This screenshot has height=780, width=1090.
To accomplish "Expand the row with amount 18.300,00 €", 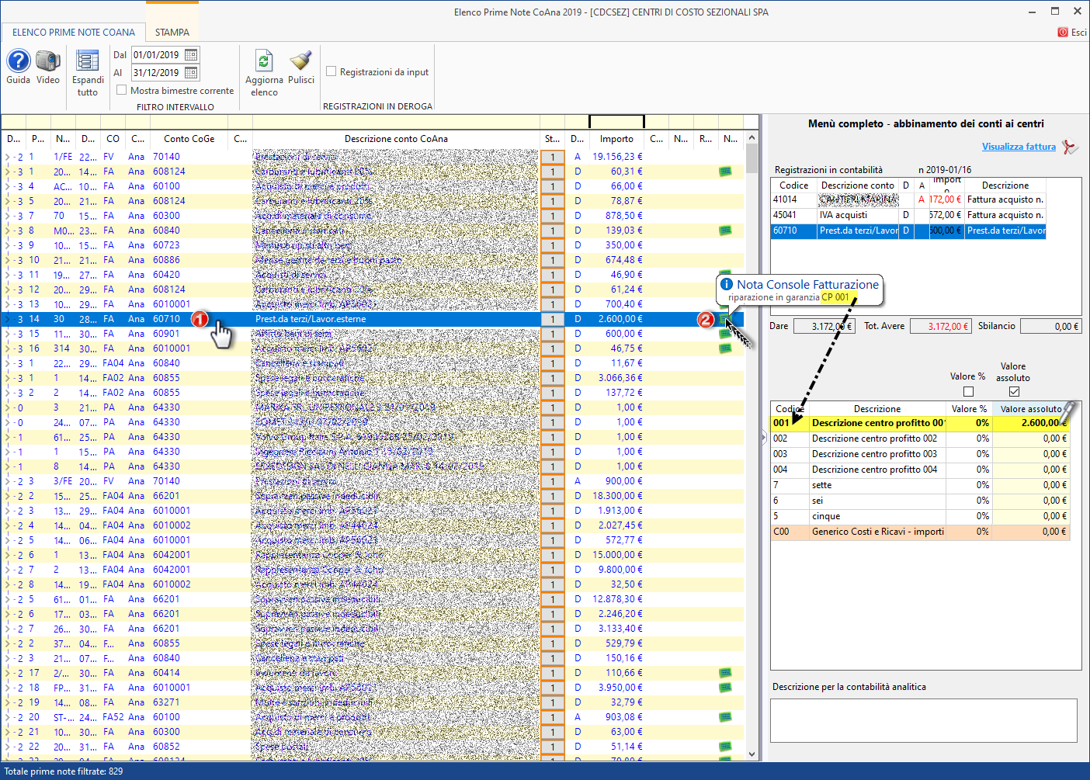I will (x=8, y=496).
